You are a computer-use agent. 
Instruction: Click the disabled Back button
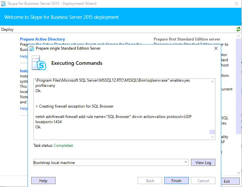150,181
